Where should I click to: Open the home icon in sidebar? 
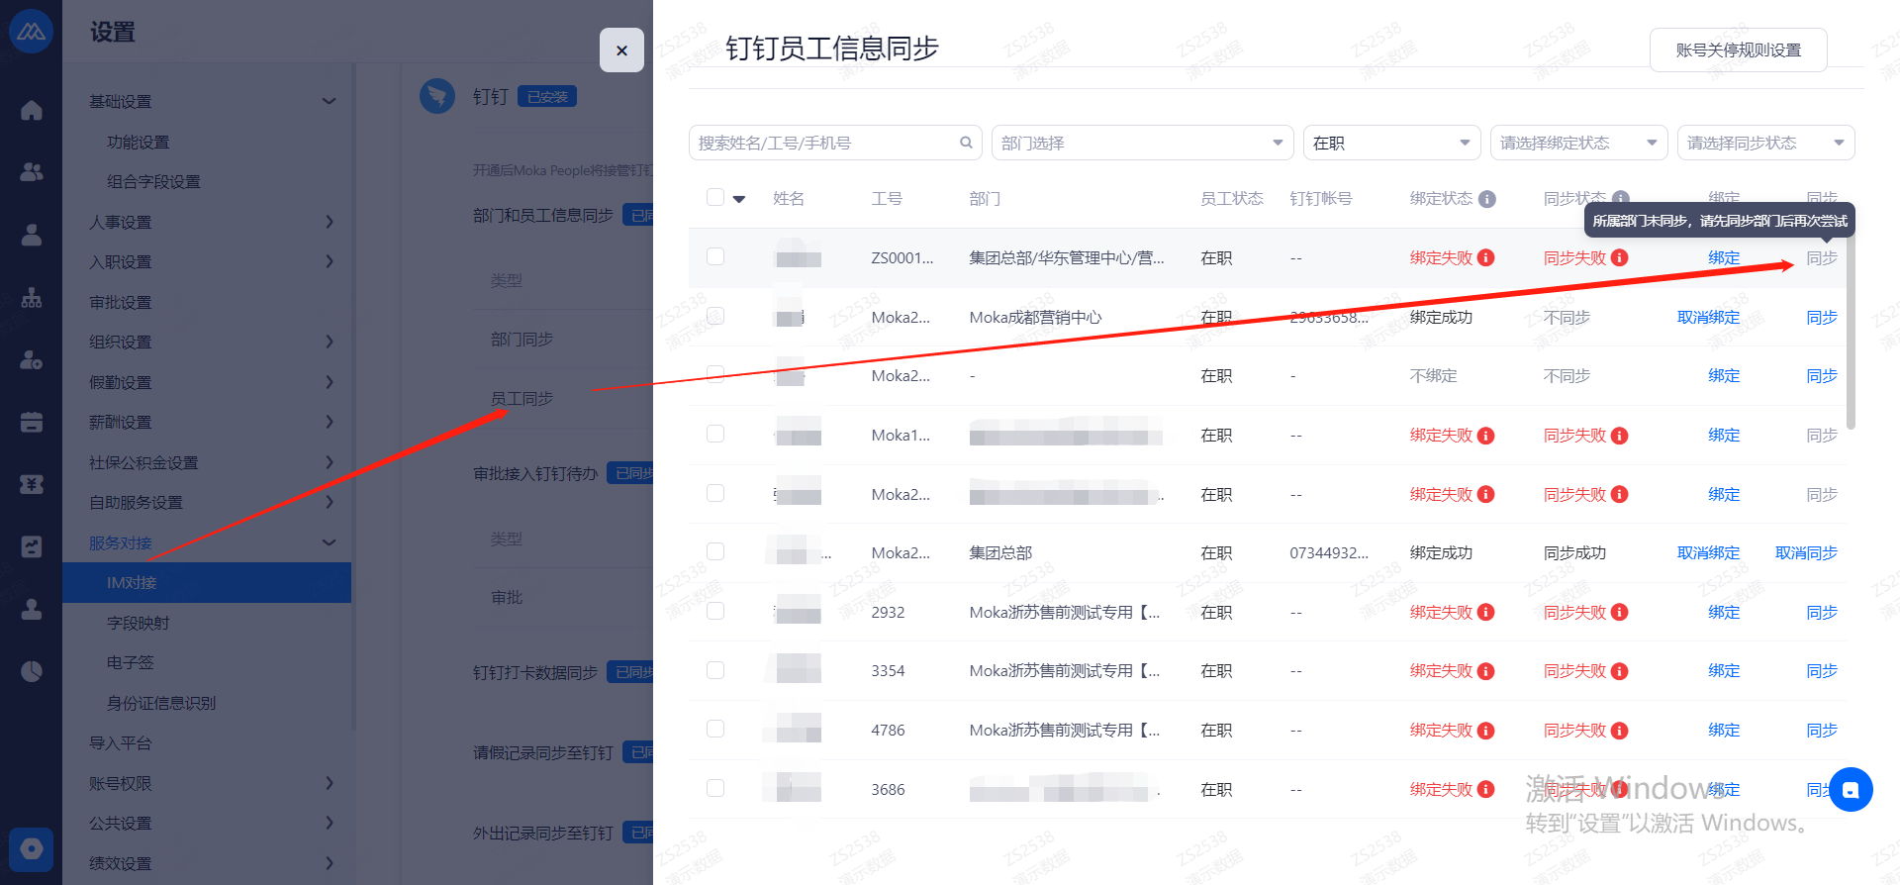click(x=32, y=110)
